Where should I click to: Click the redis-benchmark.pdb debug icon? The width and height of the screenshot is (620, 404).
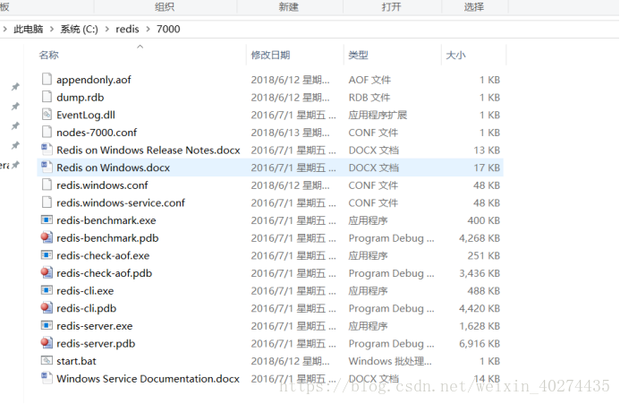coord(47,237)
